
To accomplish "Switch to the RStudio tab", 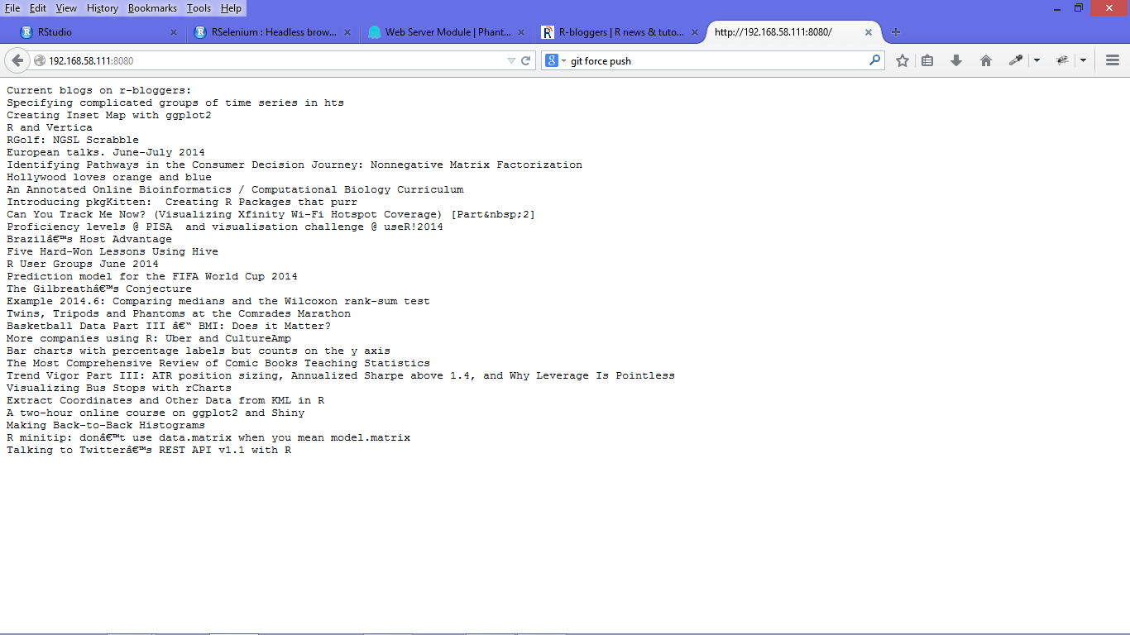I will coord(99,32).
